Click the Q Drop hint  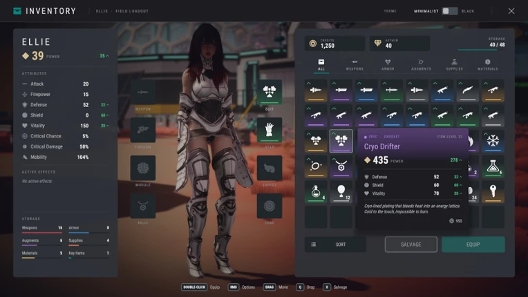305,287
